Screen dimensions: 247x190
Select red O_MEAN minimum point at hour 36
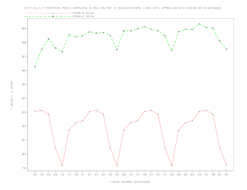tap(117, 165)
